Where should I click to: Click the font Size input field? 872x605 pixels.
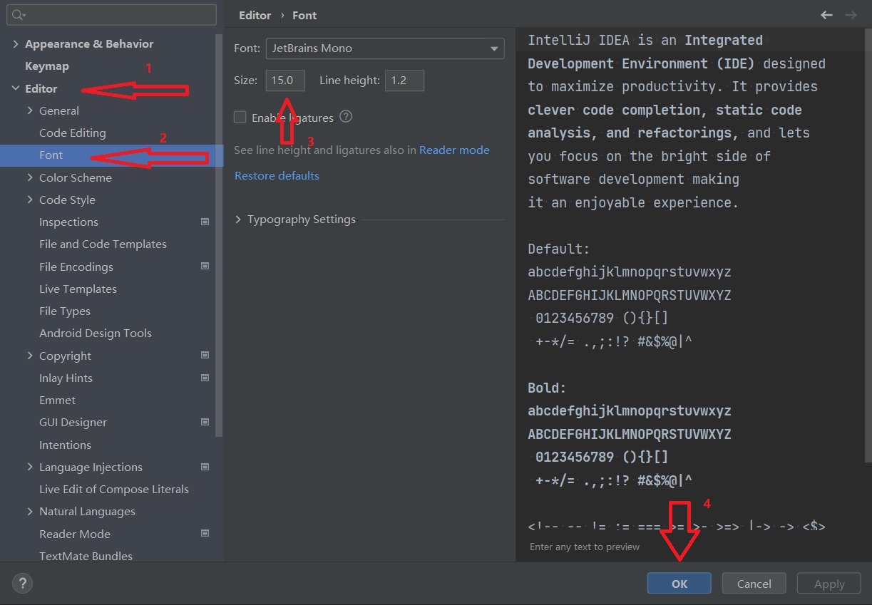[x=285, y=81]
